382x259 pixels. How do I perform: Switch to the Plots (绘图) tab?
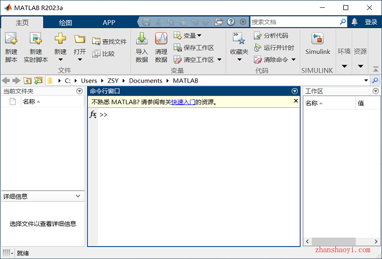click(66, 22)
